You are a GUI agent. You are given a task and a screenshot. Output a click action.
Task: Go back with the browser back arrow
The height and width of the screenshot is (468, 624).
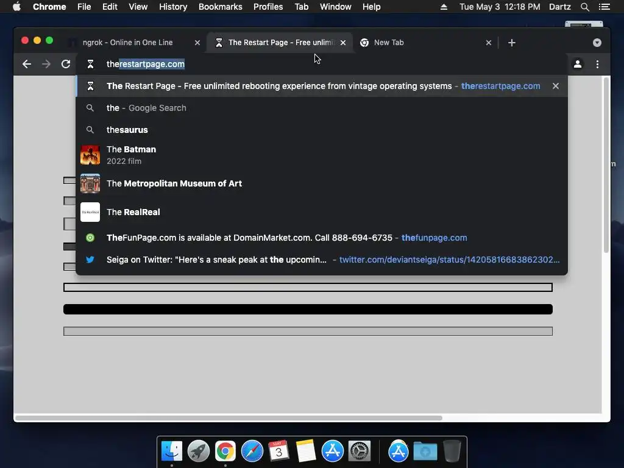(27, 64)
